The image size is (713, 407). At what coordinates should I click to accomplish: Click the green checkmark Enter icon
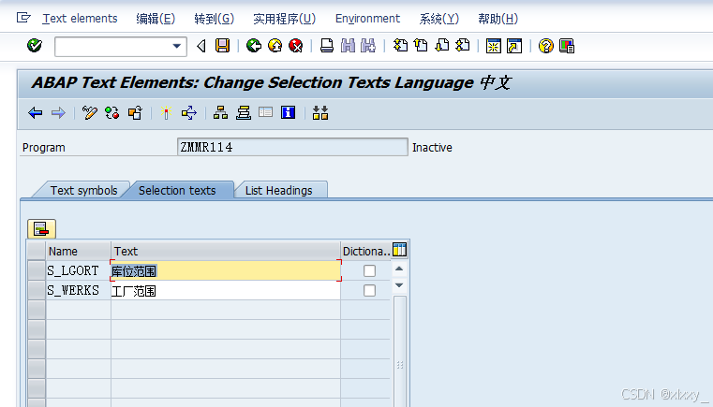[x=35, y=46]
